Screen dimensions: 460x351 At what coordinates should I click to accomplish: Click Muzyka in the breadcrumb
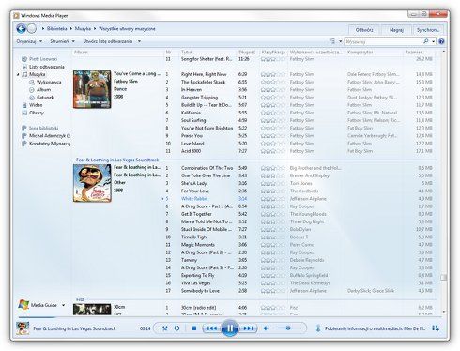tap(83, 29)
